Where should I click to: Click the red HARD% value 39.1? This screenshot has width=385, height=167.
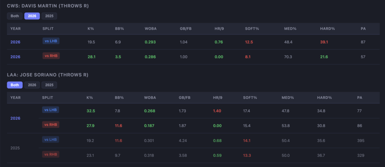[x=324, y=42]
